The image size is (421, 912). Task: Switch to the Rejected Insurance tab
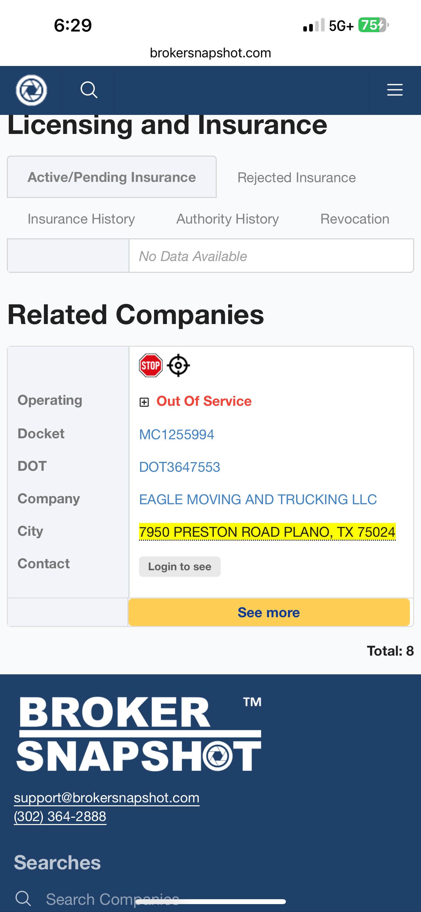point(296,177)
